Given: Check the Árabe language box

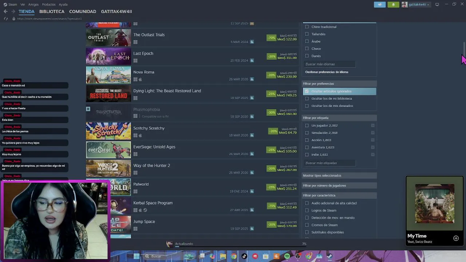Looking at the screenshot, I should tap(307, 41).
